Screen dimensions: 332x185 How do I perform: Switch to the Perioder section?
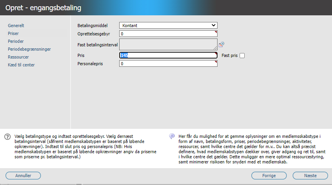point(16,41)
